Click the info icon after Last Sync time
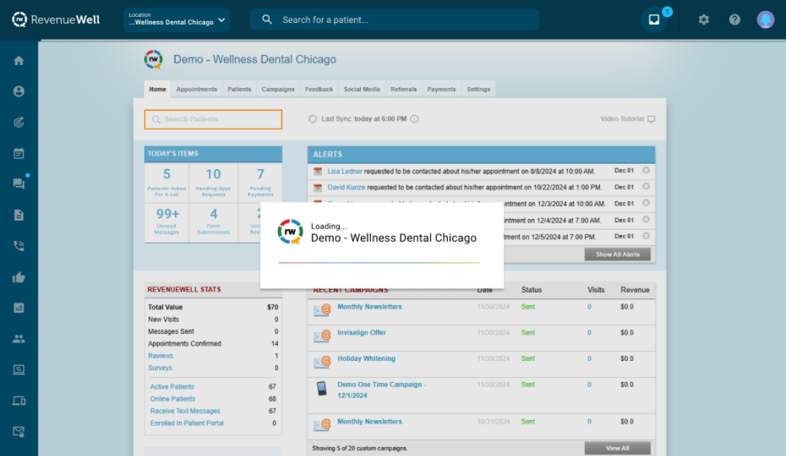Viewport: 786px width, 456px height. click(414, 119)
